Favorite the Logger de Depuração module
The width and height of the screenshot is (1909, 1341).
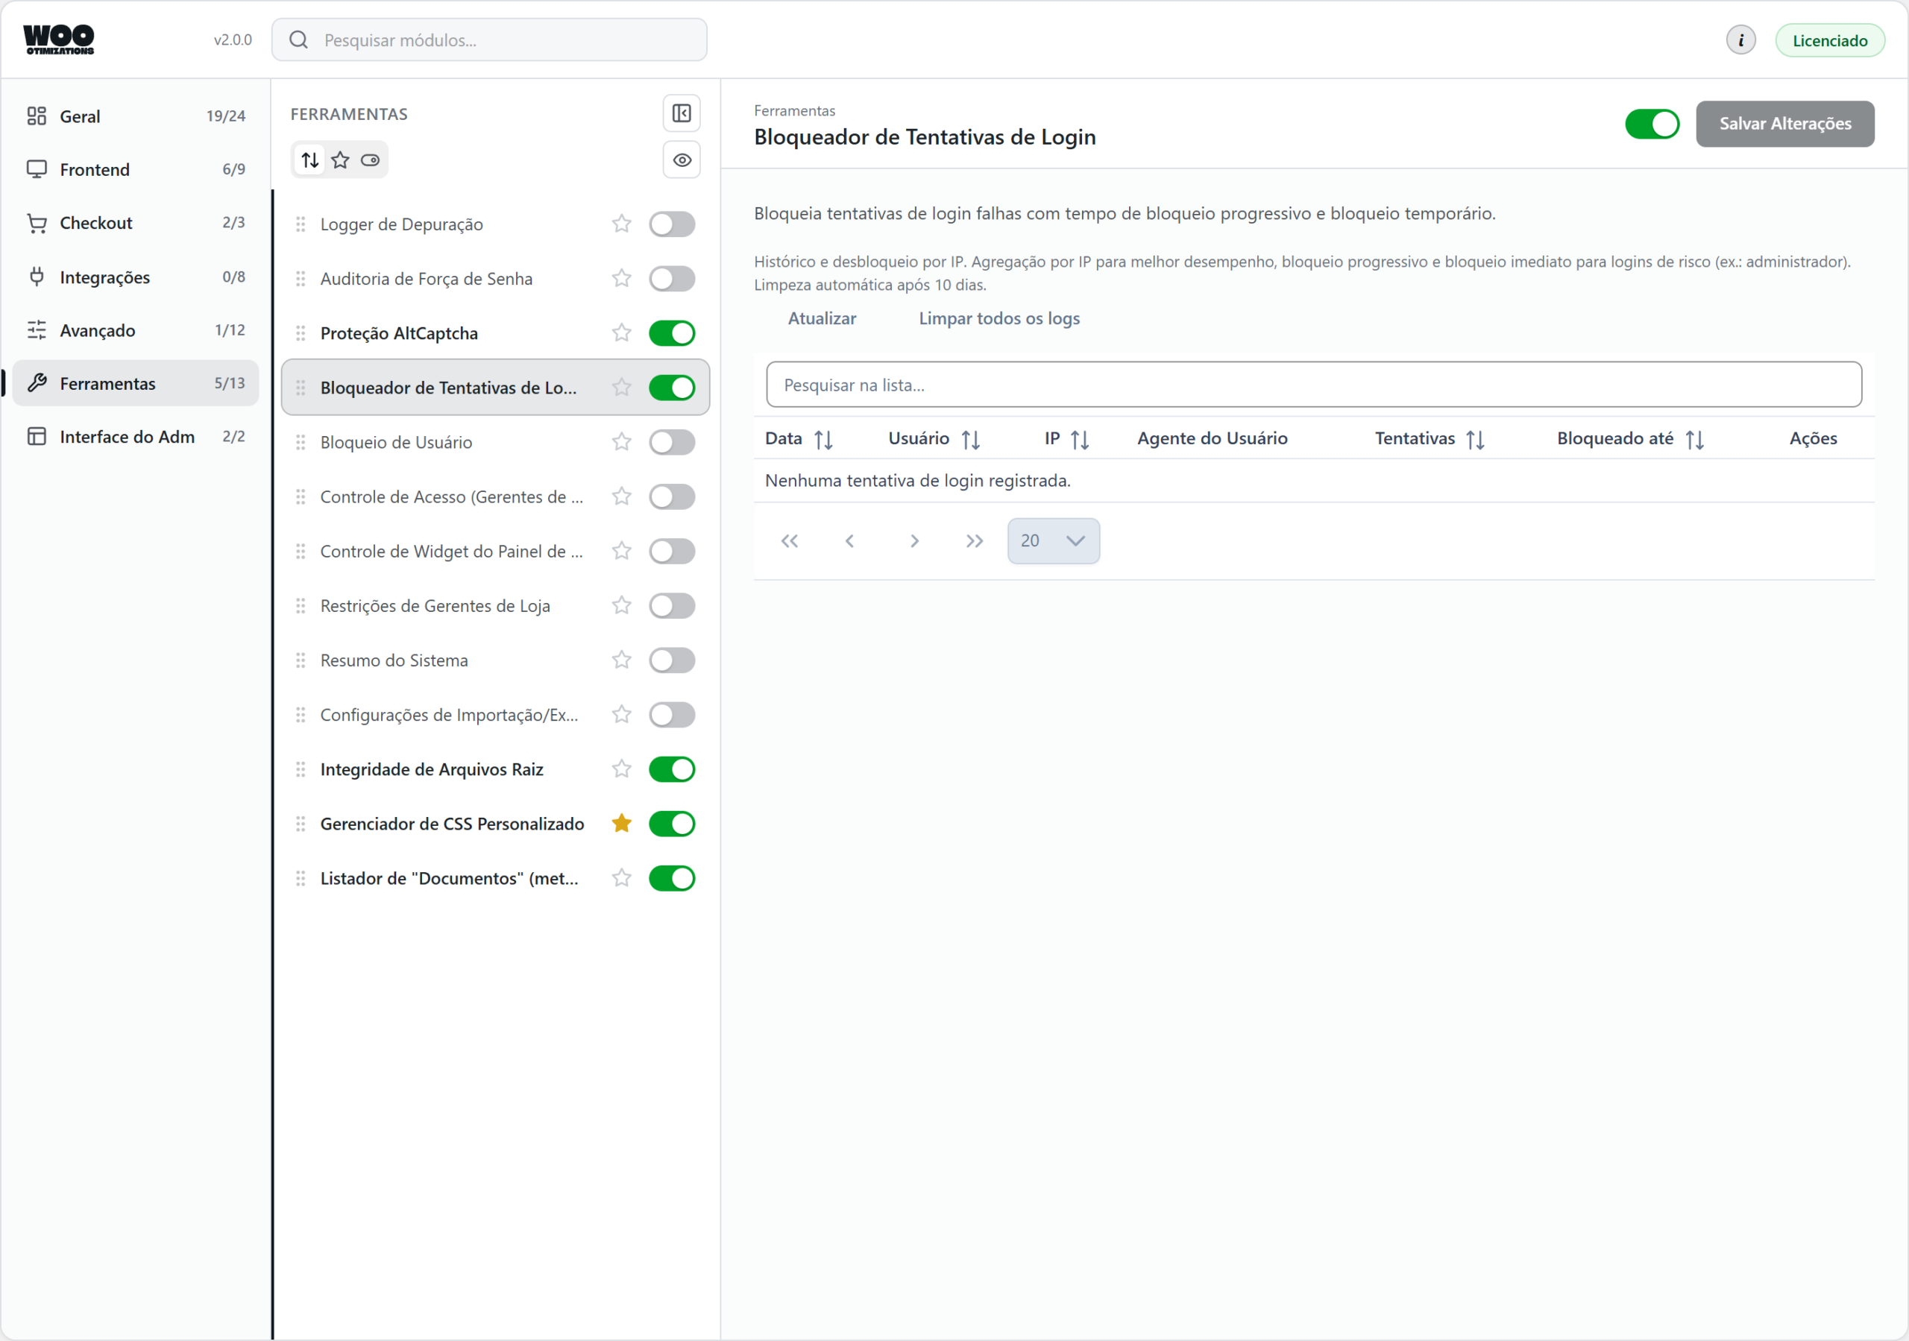click(621, 224)
